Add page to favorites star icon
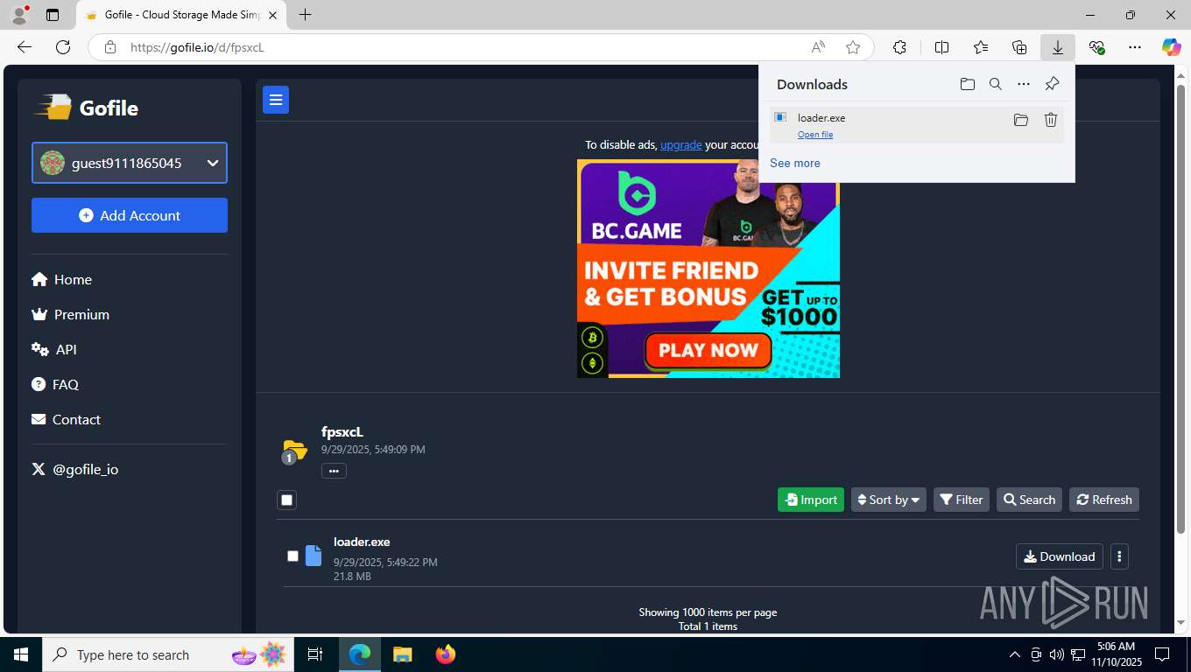 (853, 47)
